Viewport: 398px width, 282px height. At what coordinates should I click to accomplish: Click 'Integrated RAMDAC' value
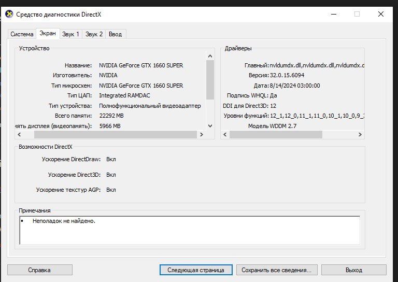coord(124,95)
